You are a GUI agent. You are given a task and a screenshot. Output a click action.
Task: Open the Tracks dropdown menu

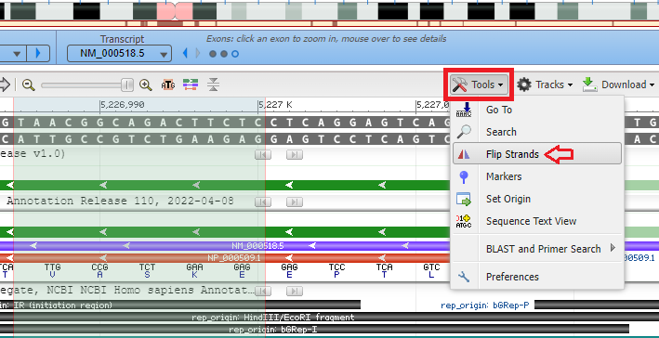tap(545, 84)
